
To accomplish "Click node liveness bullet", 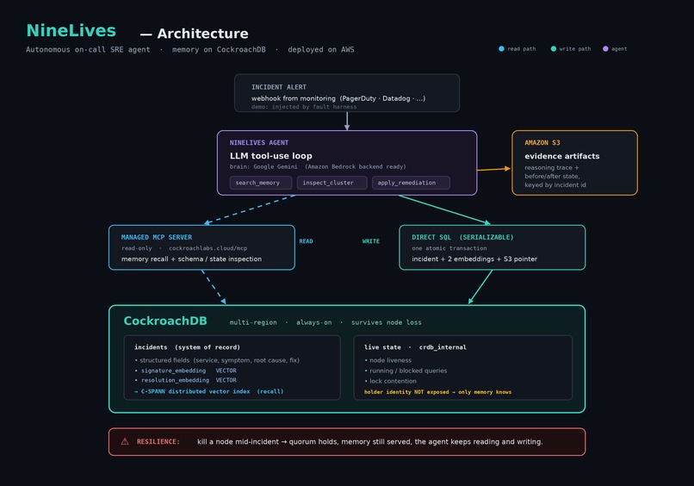I will [388, 360].
